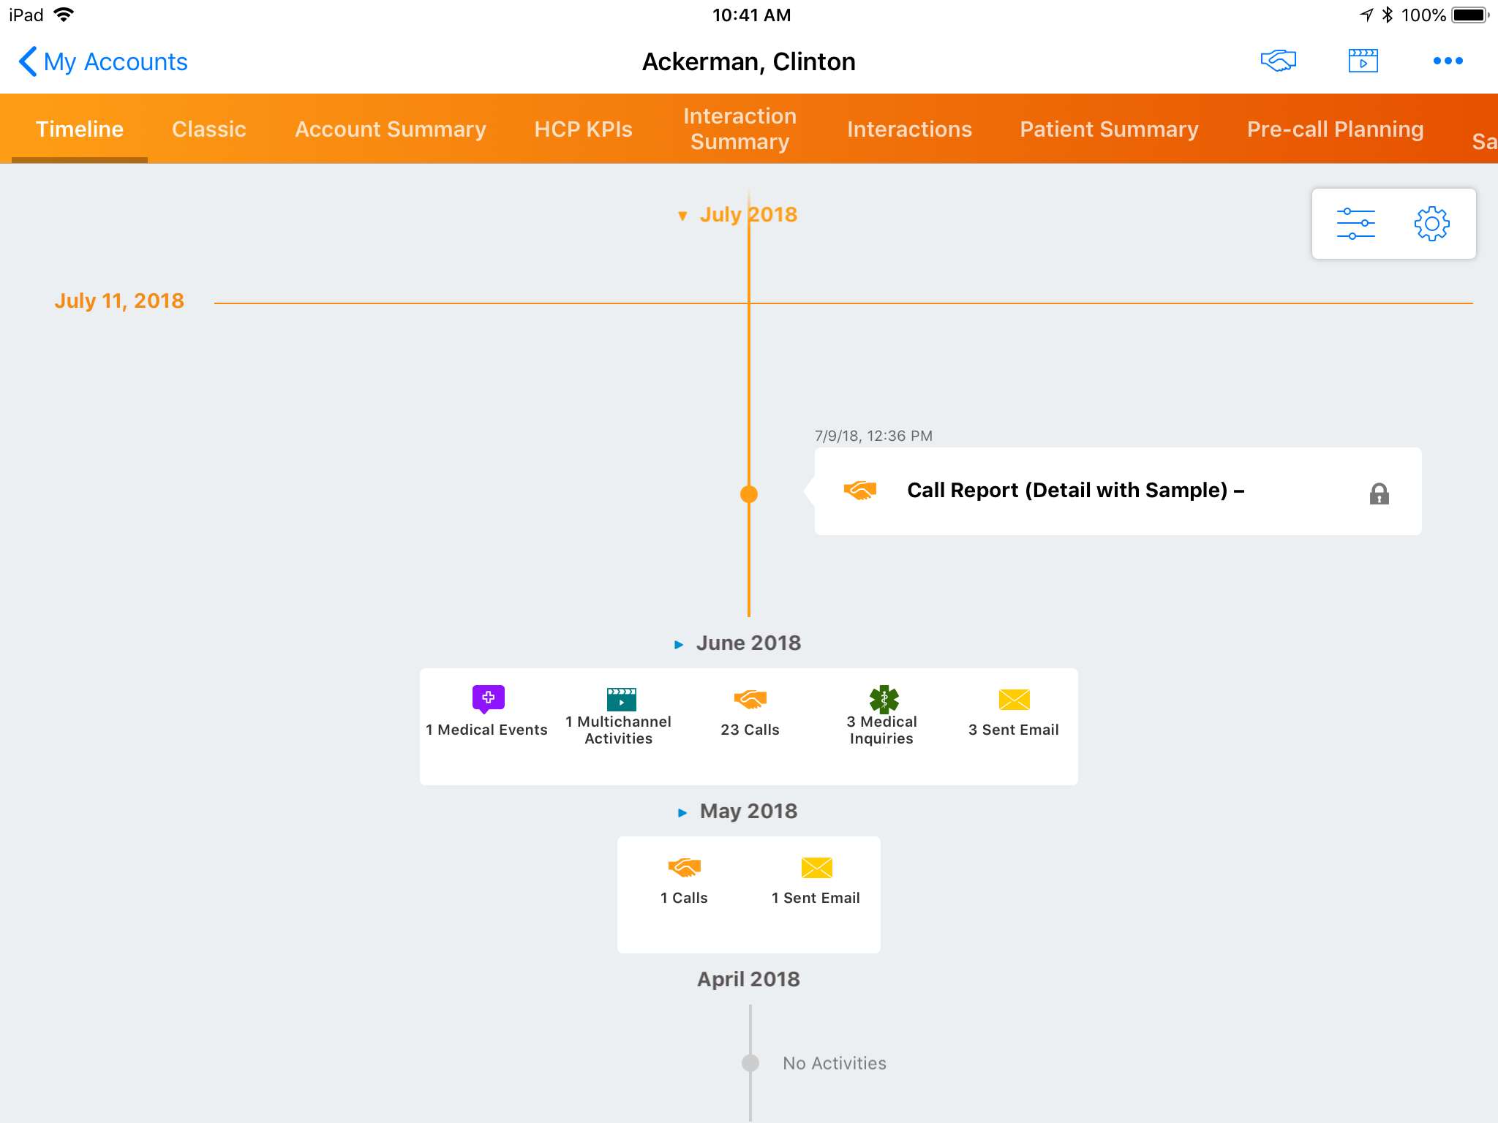Screen dimensions: 1498x1123
Task: Open timeline settings gear icon
Action: coord(1431,224)
